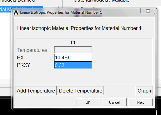Click the Temperatures T1 input field
Viewport: 161px width, 115px height.
click(x=73, y=50)
